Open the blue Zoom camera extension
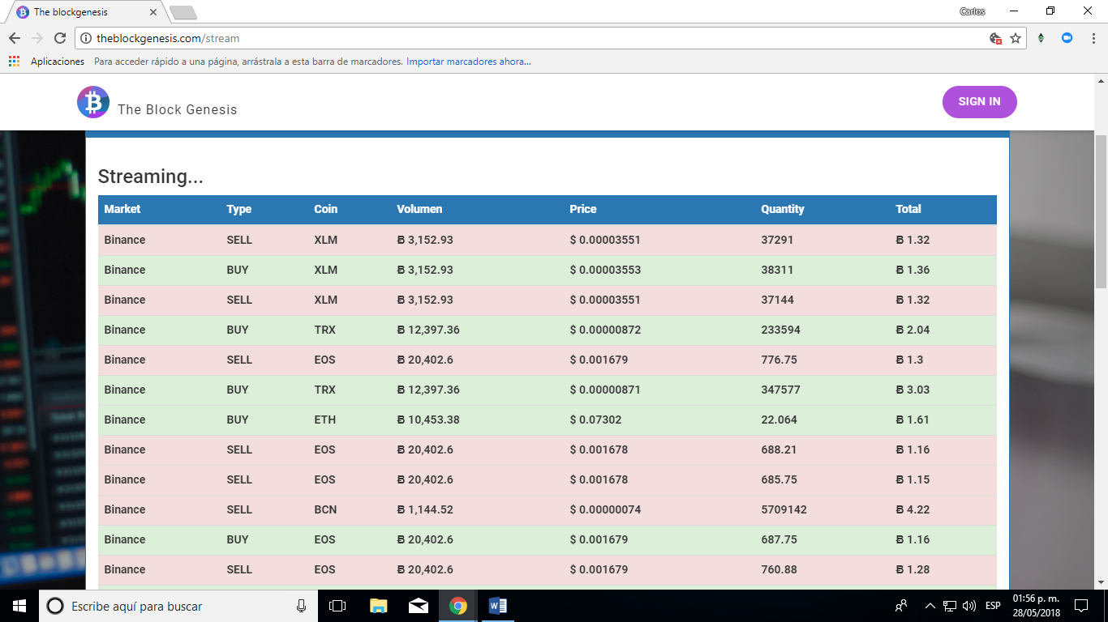This screenshot has height=622, width=1108. [x=1067, y=38]
